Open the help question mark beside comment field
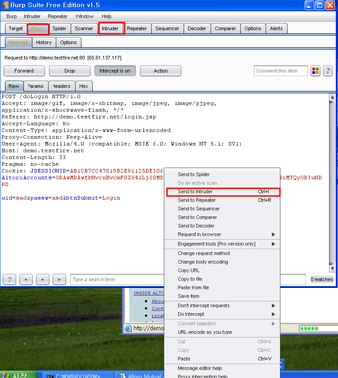 328,71
